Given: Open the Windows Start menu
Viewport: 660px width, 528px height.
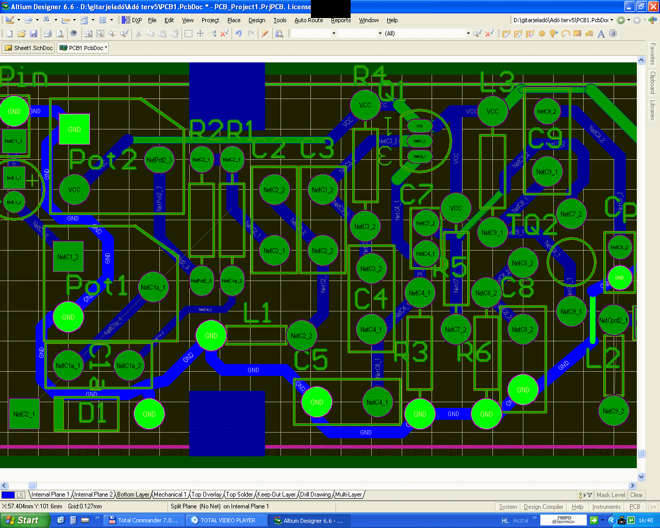Looking at the screenshot, I should coord(25,520).
